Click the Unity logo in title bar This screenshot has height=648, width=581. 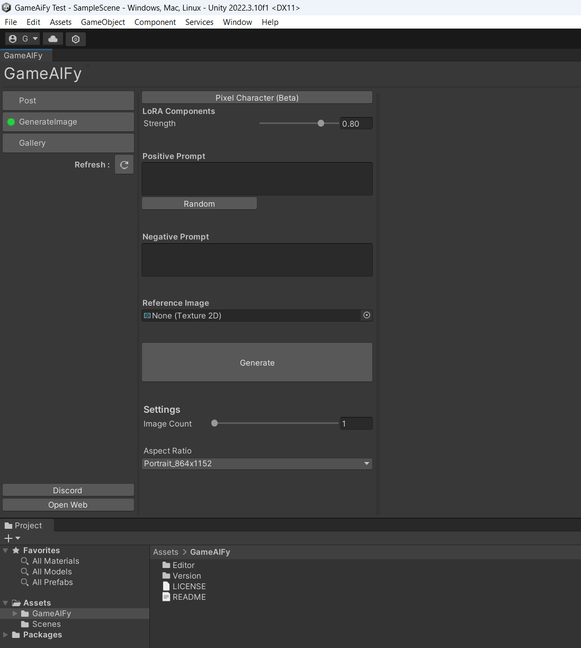click(6, 7)
